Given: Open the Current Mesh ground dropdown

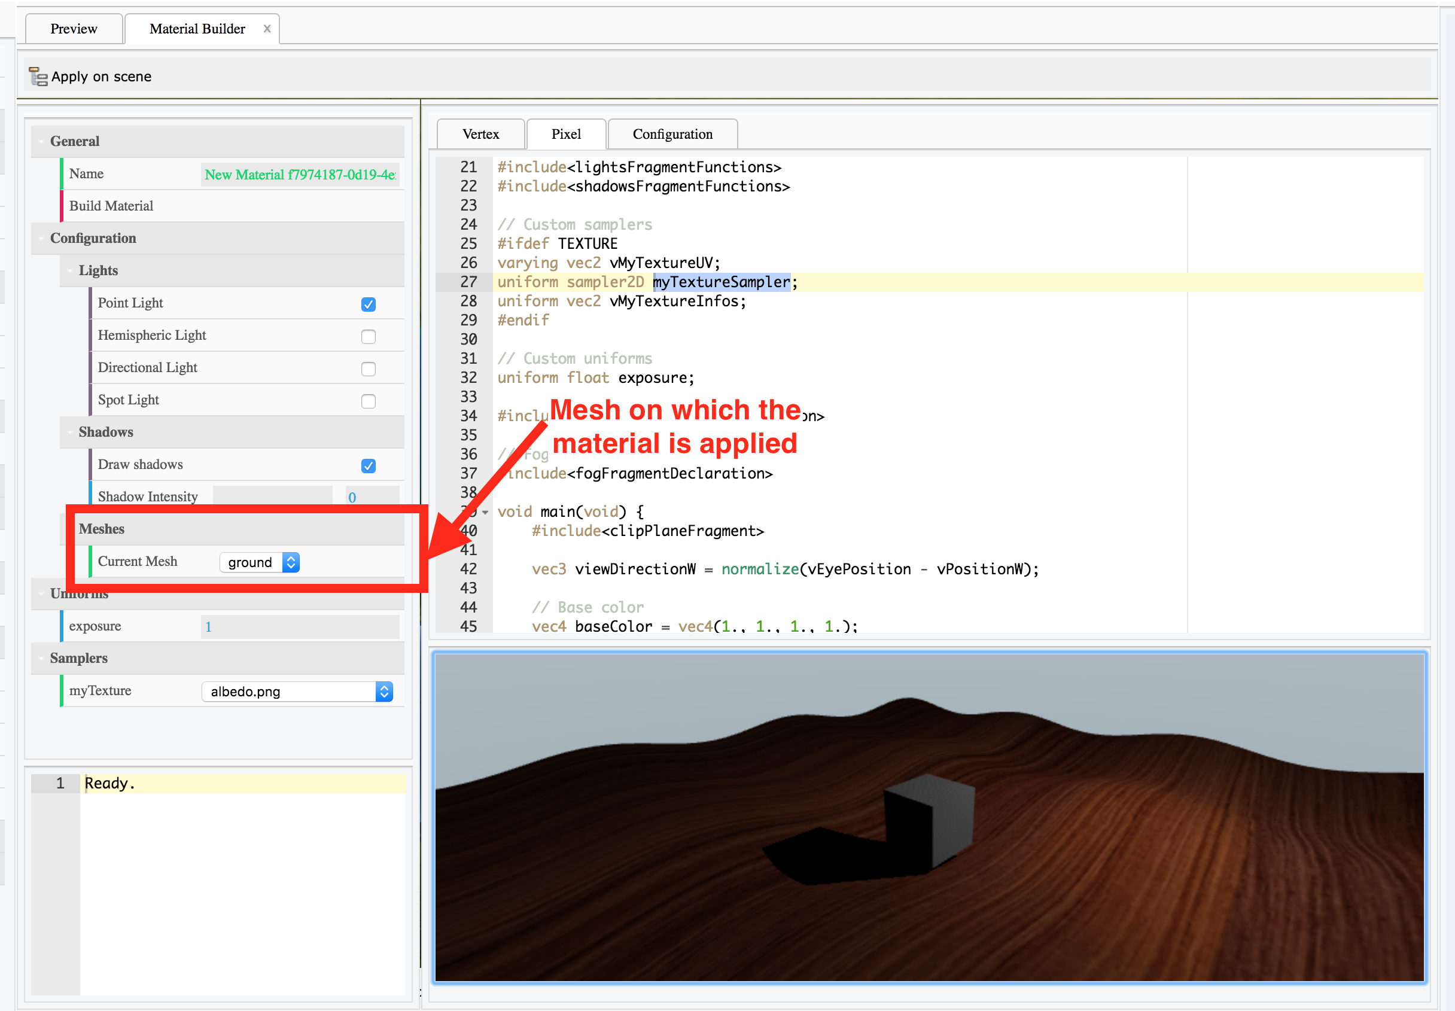Looking at the screenshot, I should (251, 562).
